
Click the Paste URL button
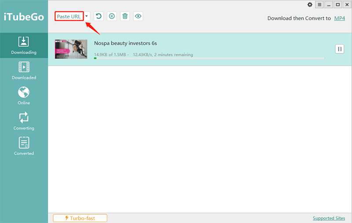69,16
